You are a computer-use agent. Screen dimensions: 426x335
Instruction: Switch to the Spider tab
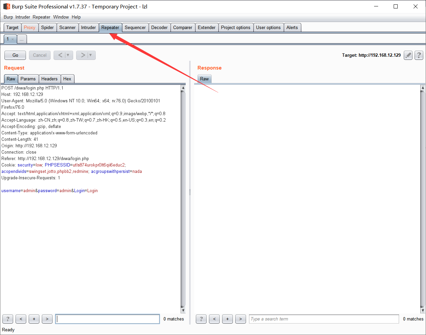(48, 27)
